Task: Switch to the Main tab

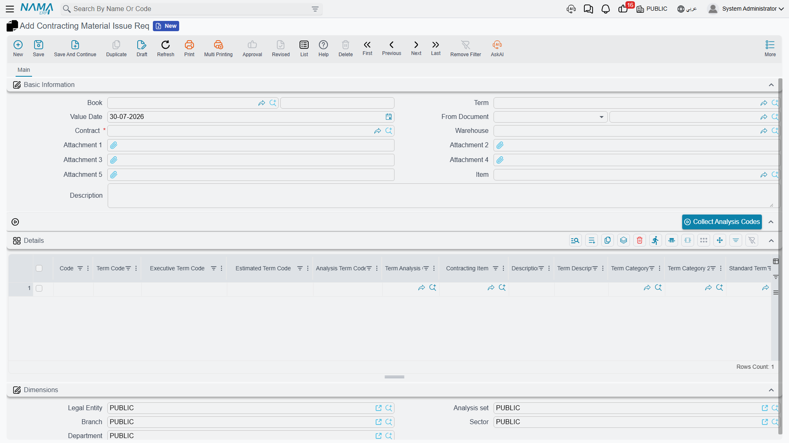Action: (24, 70)
